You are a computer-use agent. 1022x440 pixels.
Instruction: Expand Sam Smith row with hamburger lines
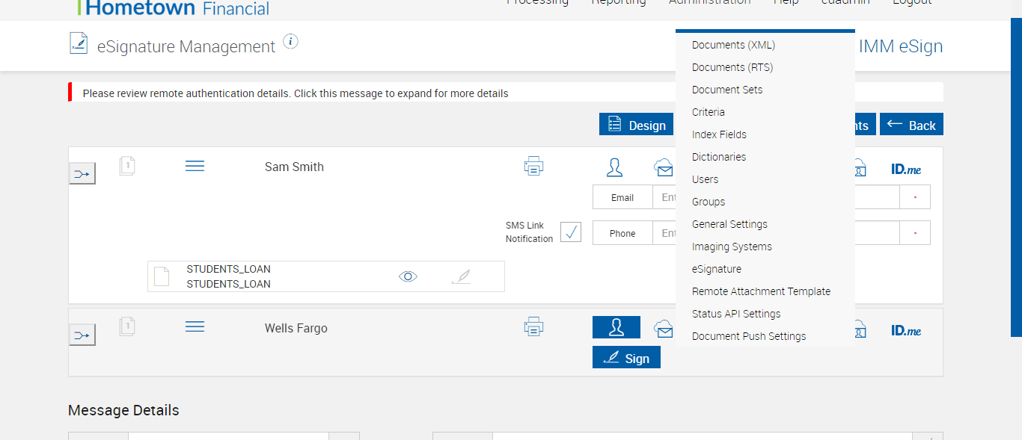tap(195, 166)
